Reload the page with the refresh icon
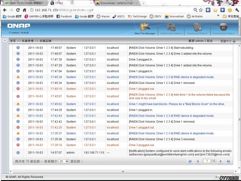Viewport: 241px width, 181px height. point(18,10)
